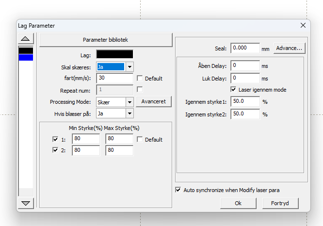323x226 pixels.
Task: Enable the Default checkbox for power
Action: click(x=140, y=140)
